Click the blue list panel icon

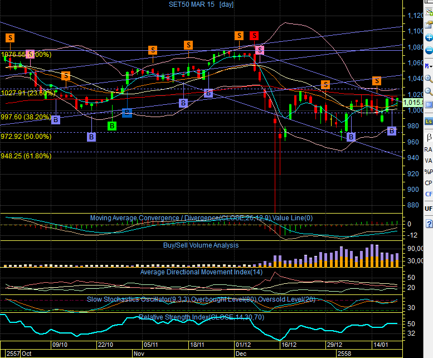coord(429,105)
